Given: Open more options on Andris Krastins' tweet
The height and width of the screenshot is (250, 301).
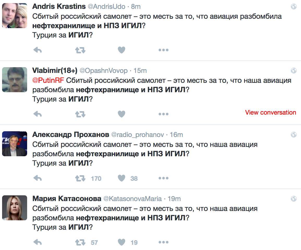Looking at the screenshot, I should coord(164,50).
